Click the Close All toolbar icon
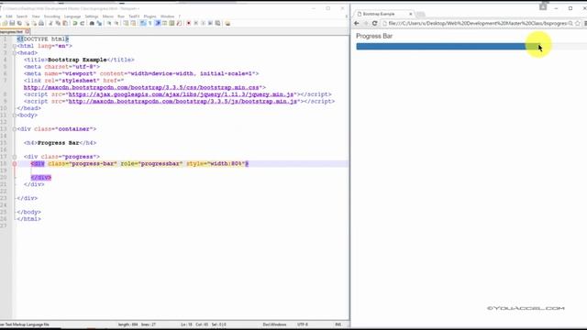Viewport: 587px width, 330px height. (x=34, y=23)
